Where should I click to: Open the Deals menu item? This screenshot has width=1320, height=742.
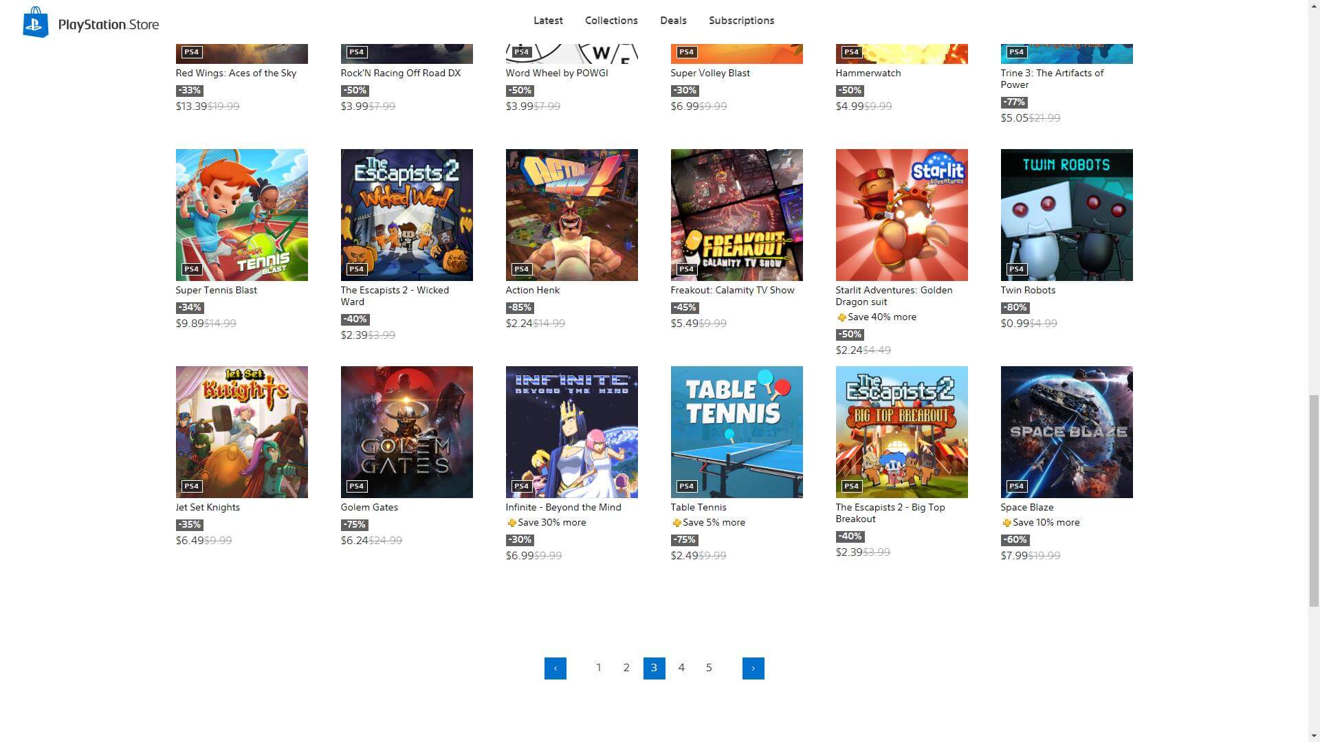[673, 21]
